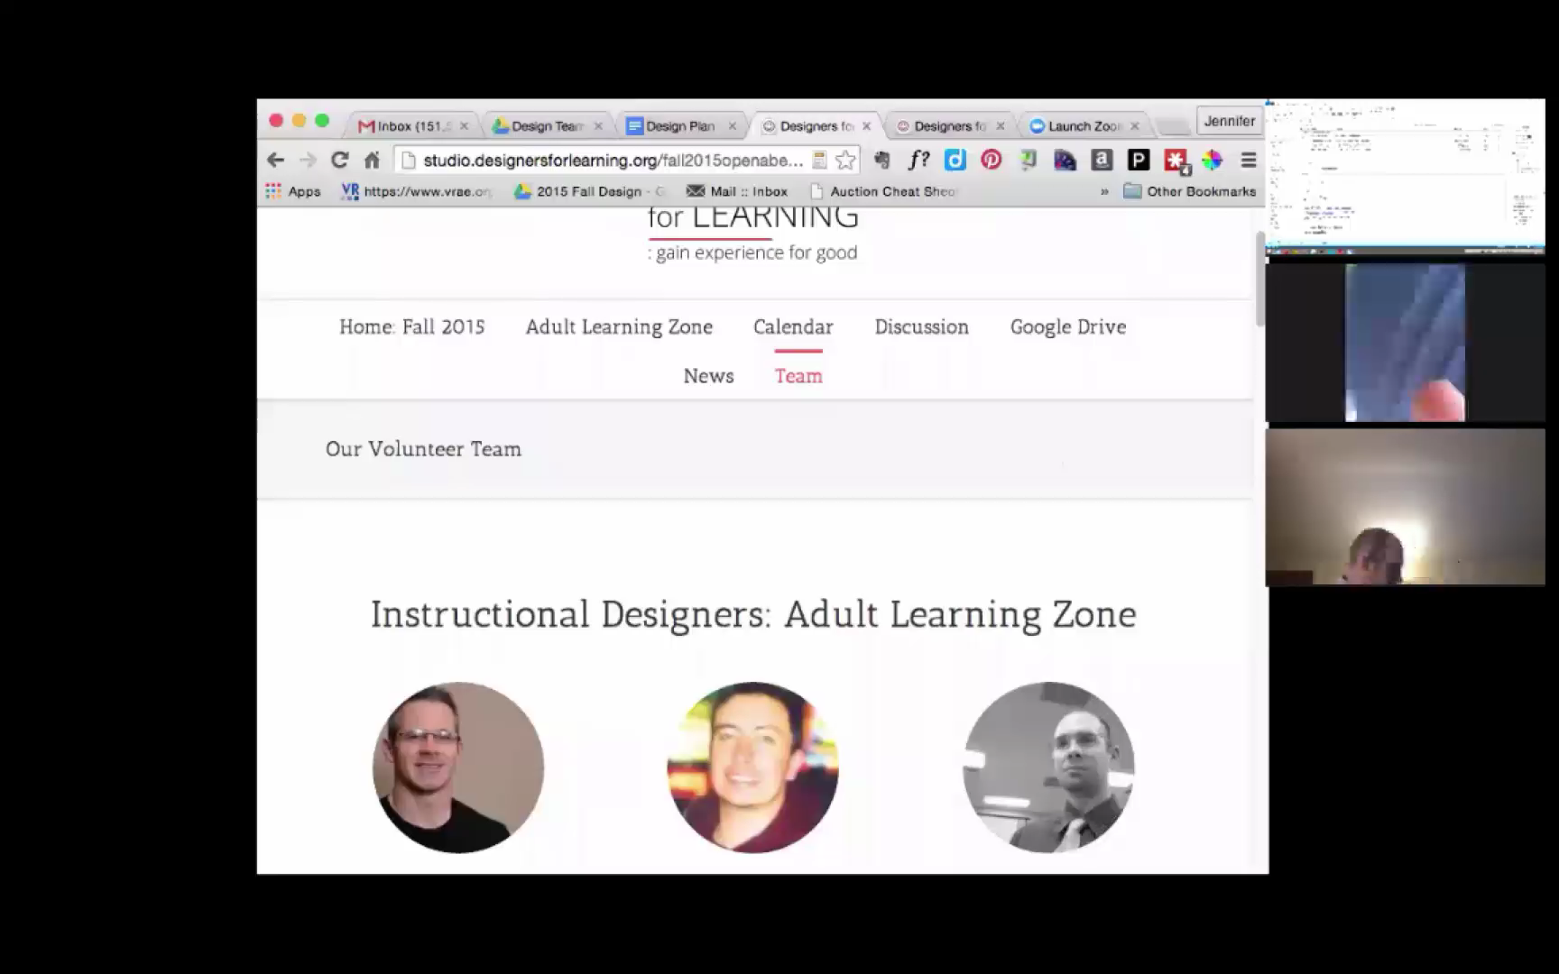Switch to the Design Plan tab
This screenshot has width=1559, height=974.
[681, 126]
